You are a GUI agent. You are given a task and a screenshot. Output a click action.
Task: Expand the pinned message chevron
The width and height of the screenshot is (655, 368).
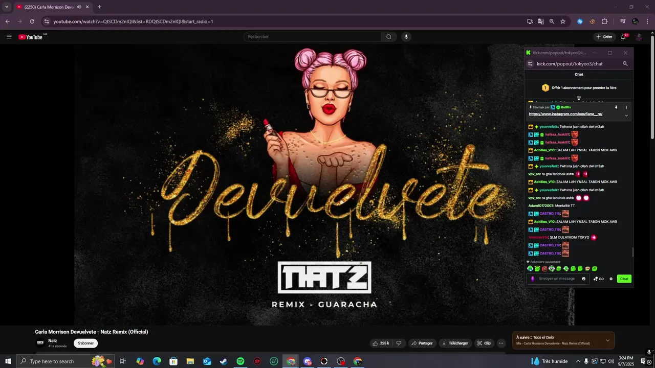(x=626, y=116)
